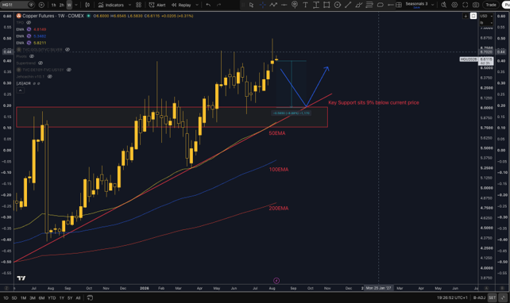The image size is (510, 303).
Task: Select the circle drawing tool
Action: point(338,5)
